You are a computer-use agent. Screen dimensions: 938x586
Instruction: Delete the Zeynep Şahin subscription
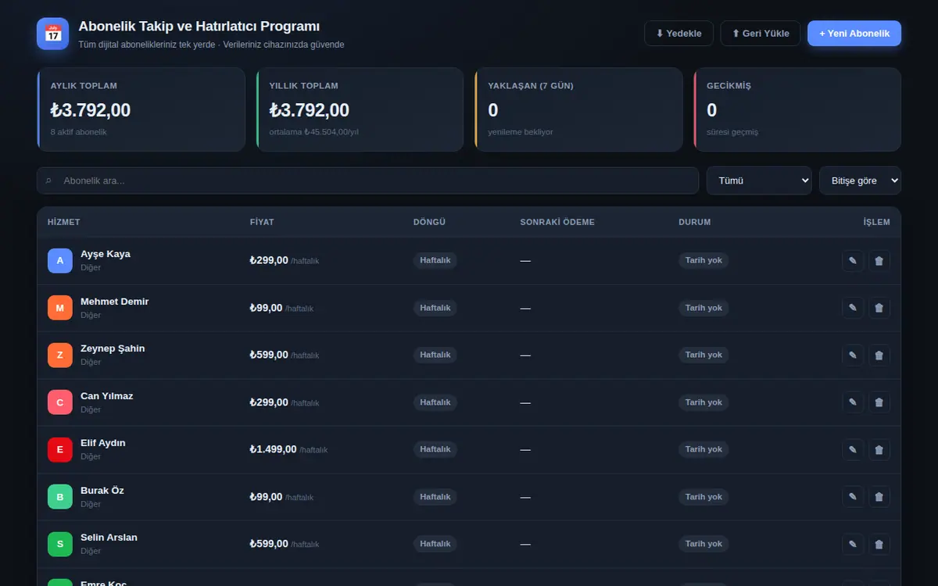879,356
